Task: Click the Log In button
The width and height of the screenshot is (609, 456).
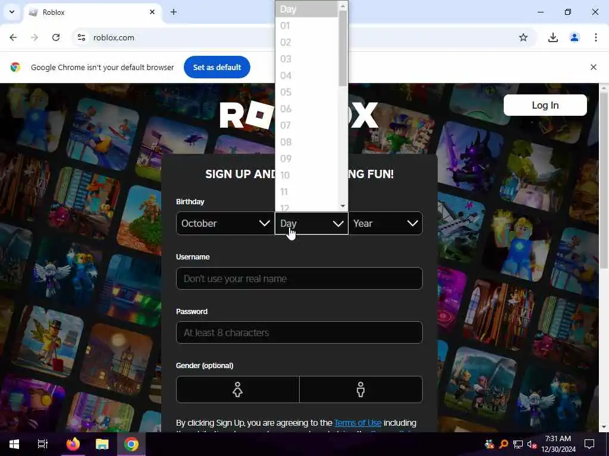Action: (x=545, y=105)
